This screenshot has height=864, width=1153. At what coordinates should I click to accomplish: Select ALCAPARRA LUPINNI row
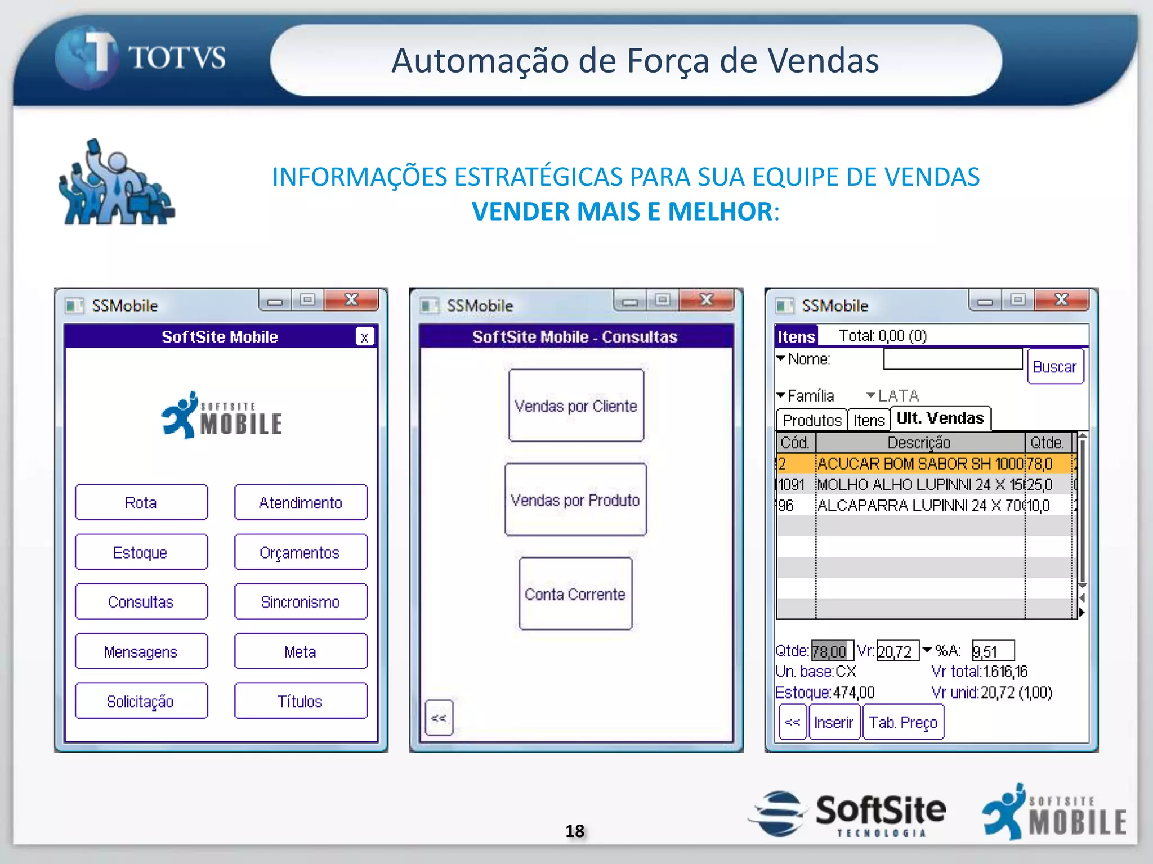(927, 505)
